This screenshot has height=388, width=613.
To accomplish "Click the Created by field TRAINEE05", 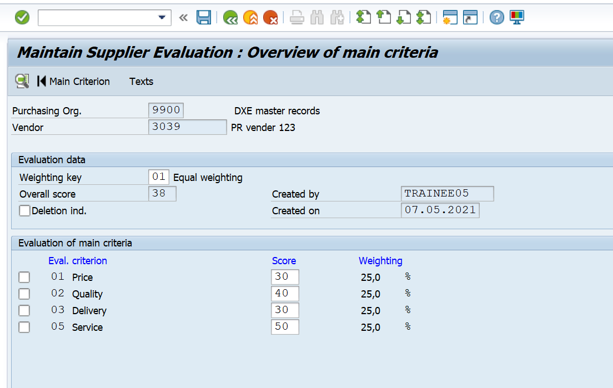I will click(447, 193).
